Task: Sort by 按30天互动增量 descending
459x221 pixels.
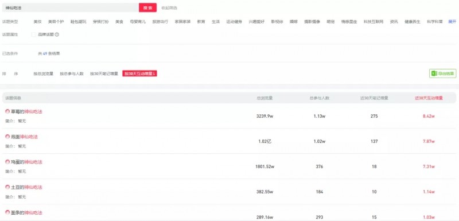Action: coord(139,74)
